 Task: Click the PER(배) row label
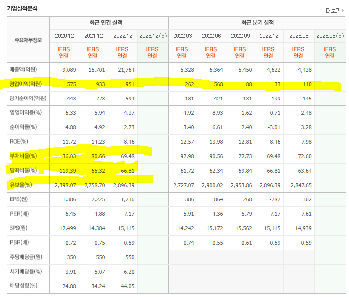click(19, 214)
